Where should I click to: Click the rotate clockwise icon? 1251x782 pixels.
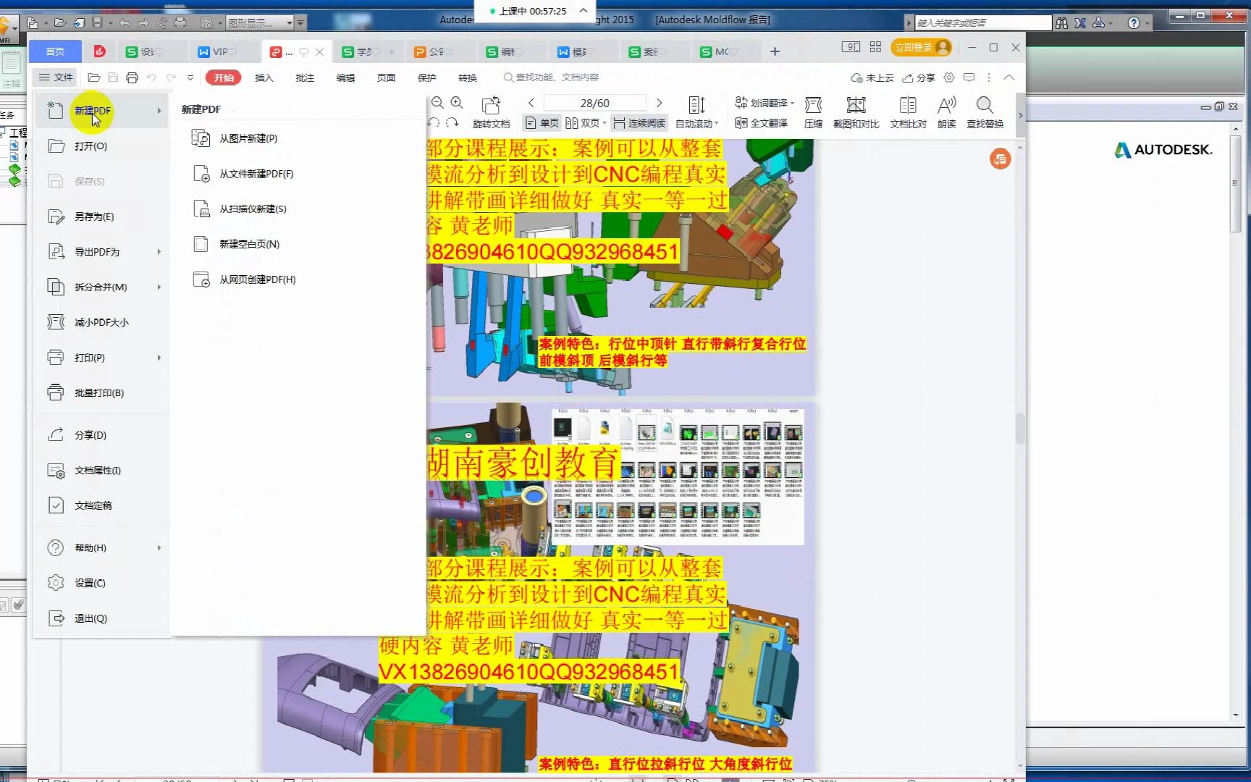point(452,123)
